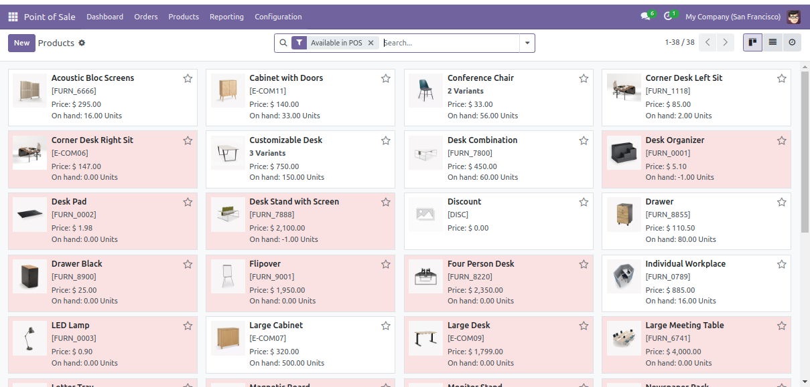Open the Reporting menu
The width and height of the screenshot is (810, 387).
tap(226, 17)
